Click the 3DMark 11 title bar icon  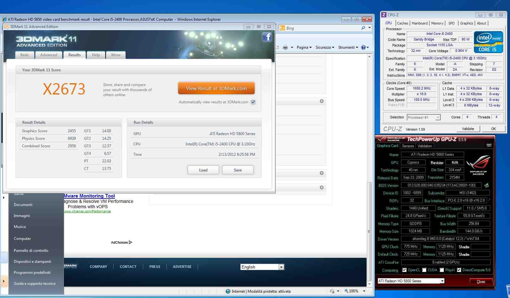(6, 27)
